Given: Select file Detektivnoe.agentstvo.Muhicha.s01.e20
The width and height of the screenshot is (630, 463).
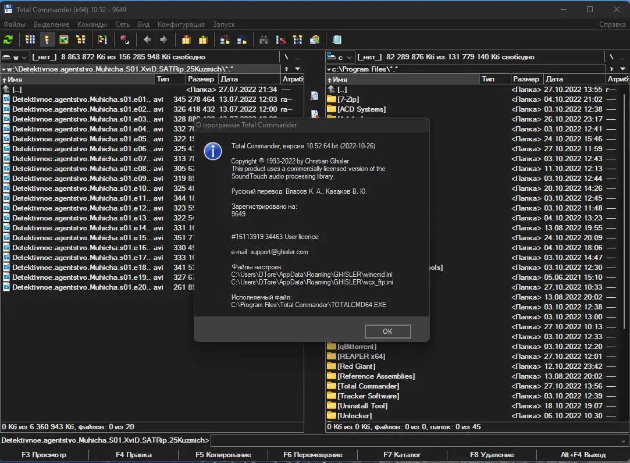Looking at the screenshot, I should click(98, 287).
